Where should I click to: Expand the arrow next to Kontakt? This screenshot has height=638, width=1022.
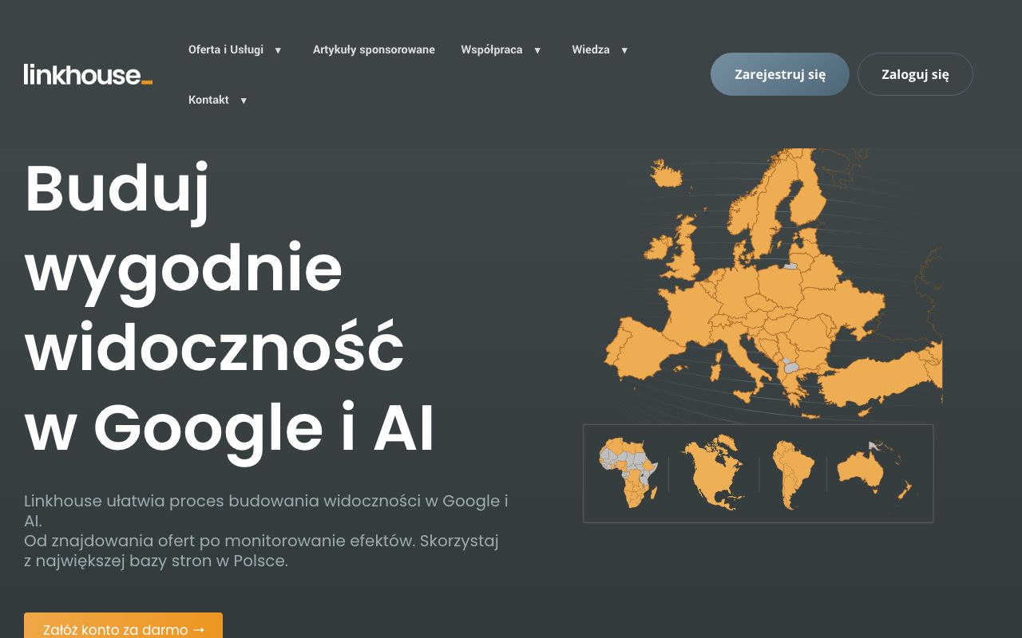click(x=244, y=100)
